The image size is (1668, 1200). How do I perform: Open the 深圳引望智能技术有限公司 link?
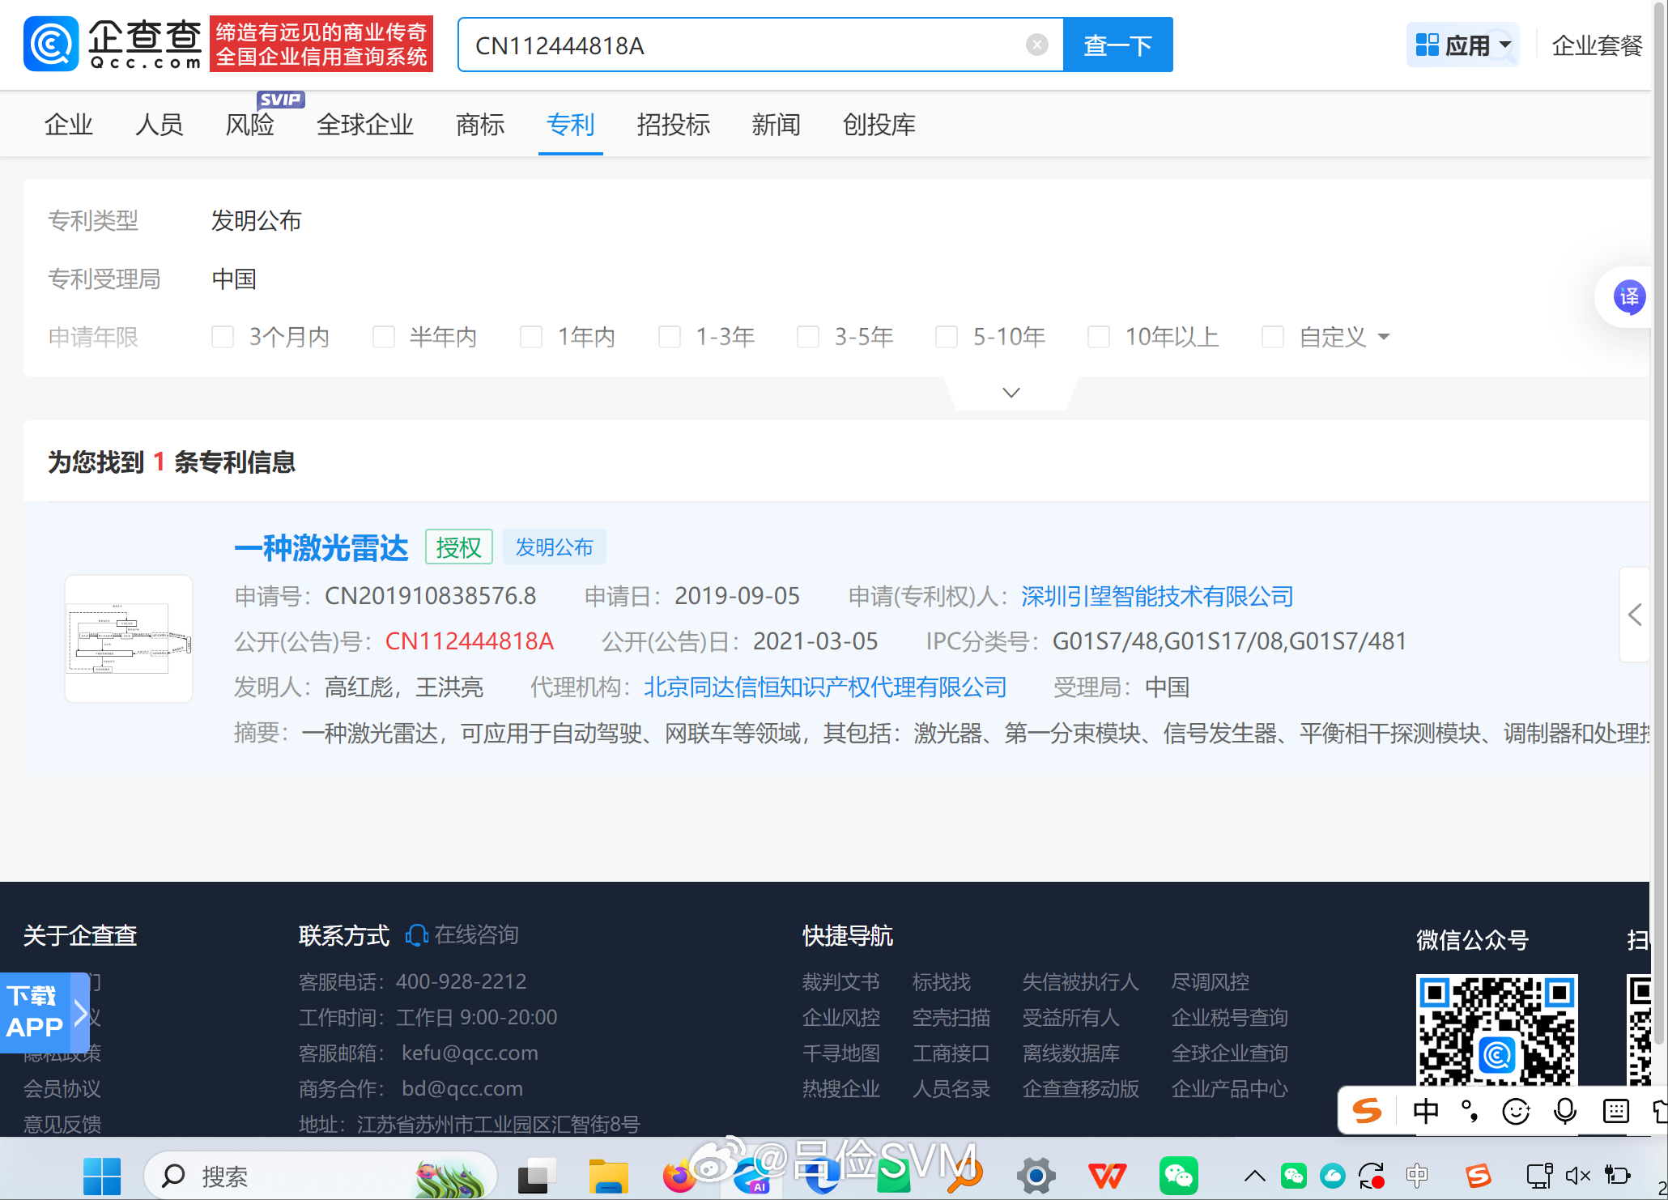pos(1157,597)
